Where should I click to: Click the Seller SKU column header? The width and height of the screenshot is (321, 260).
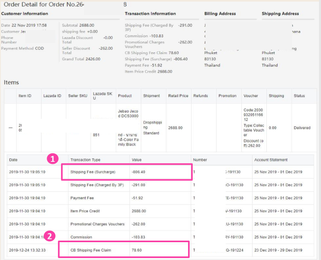point(78,96)
